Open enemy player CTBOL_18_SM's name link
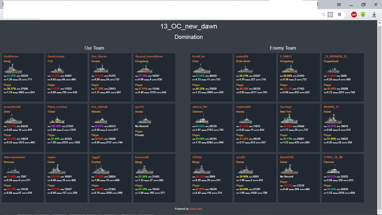The image size is (382, 215). point(333,157)
